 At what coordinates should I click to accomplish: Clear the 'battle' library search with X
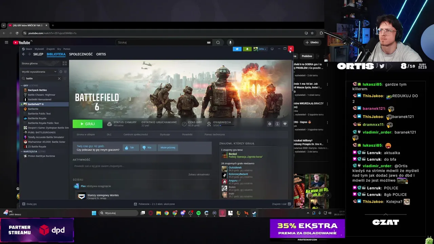tap(59, 78)
